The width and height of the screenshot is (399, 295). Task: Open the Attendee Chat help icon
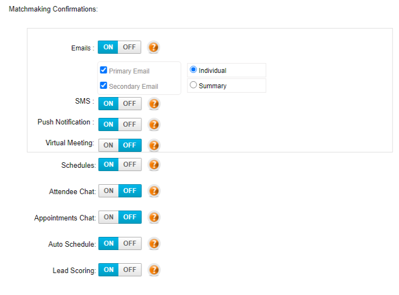[x=154, y=191]
